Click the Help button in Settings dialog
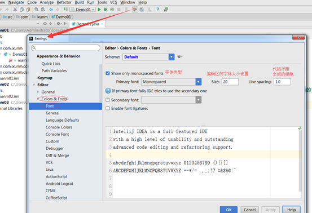 point(291,210)
